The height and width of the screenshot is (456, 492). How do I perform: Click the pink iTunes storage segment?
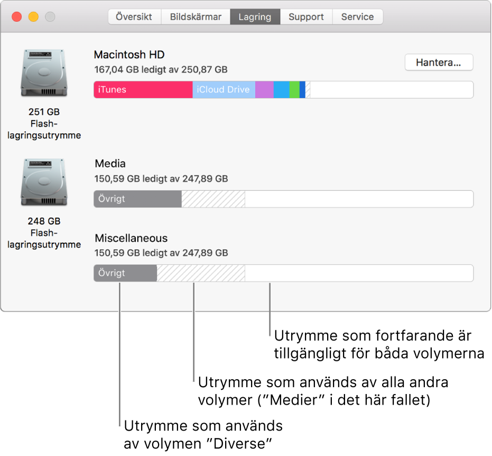point(143,89)
